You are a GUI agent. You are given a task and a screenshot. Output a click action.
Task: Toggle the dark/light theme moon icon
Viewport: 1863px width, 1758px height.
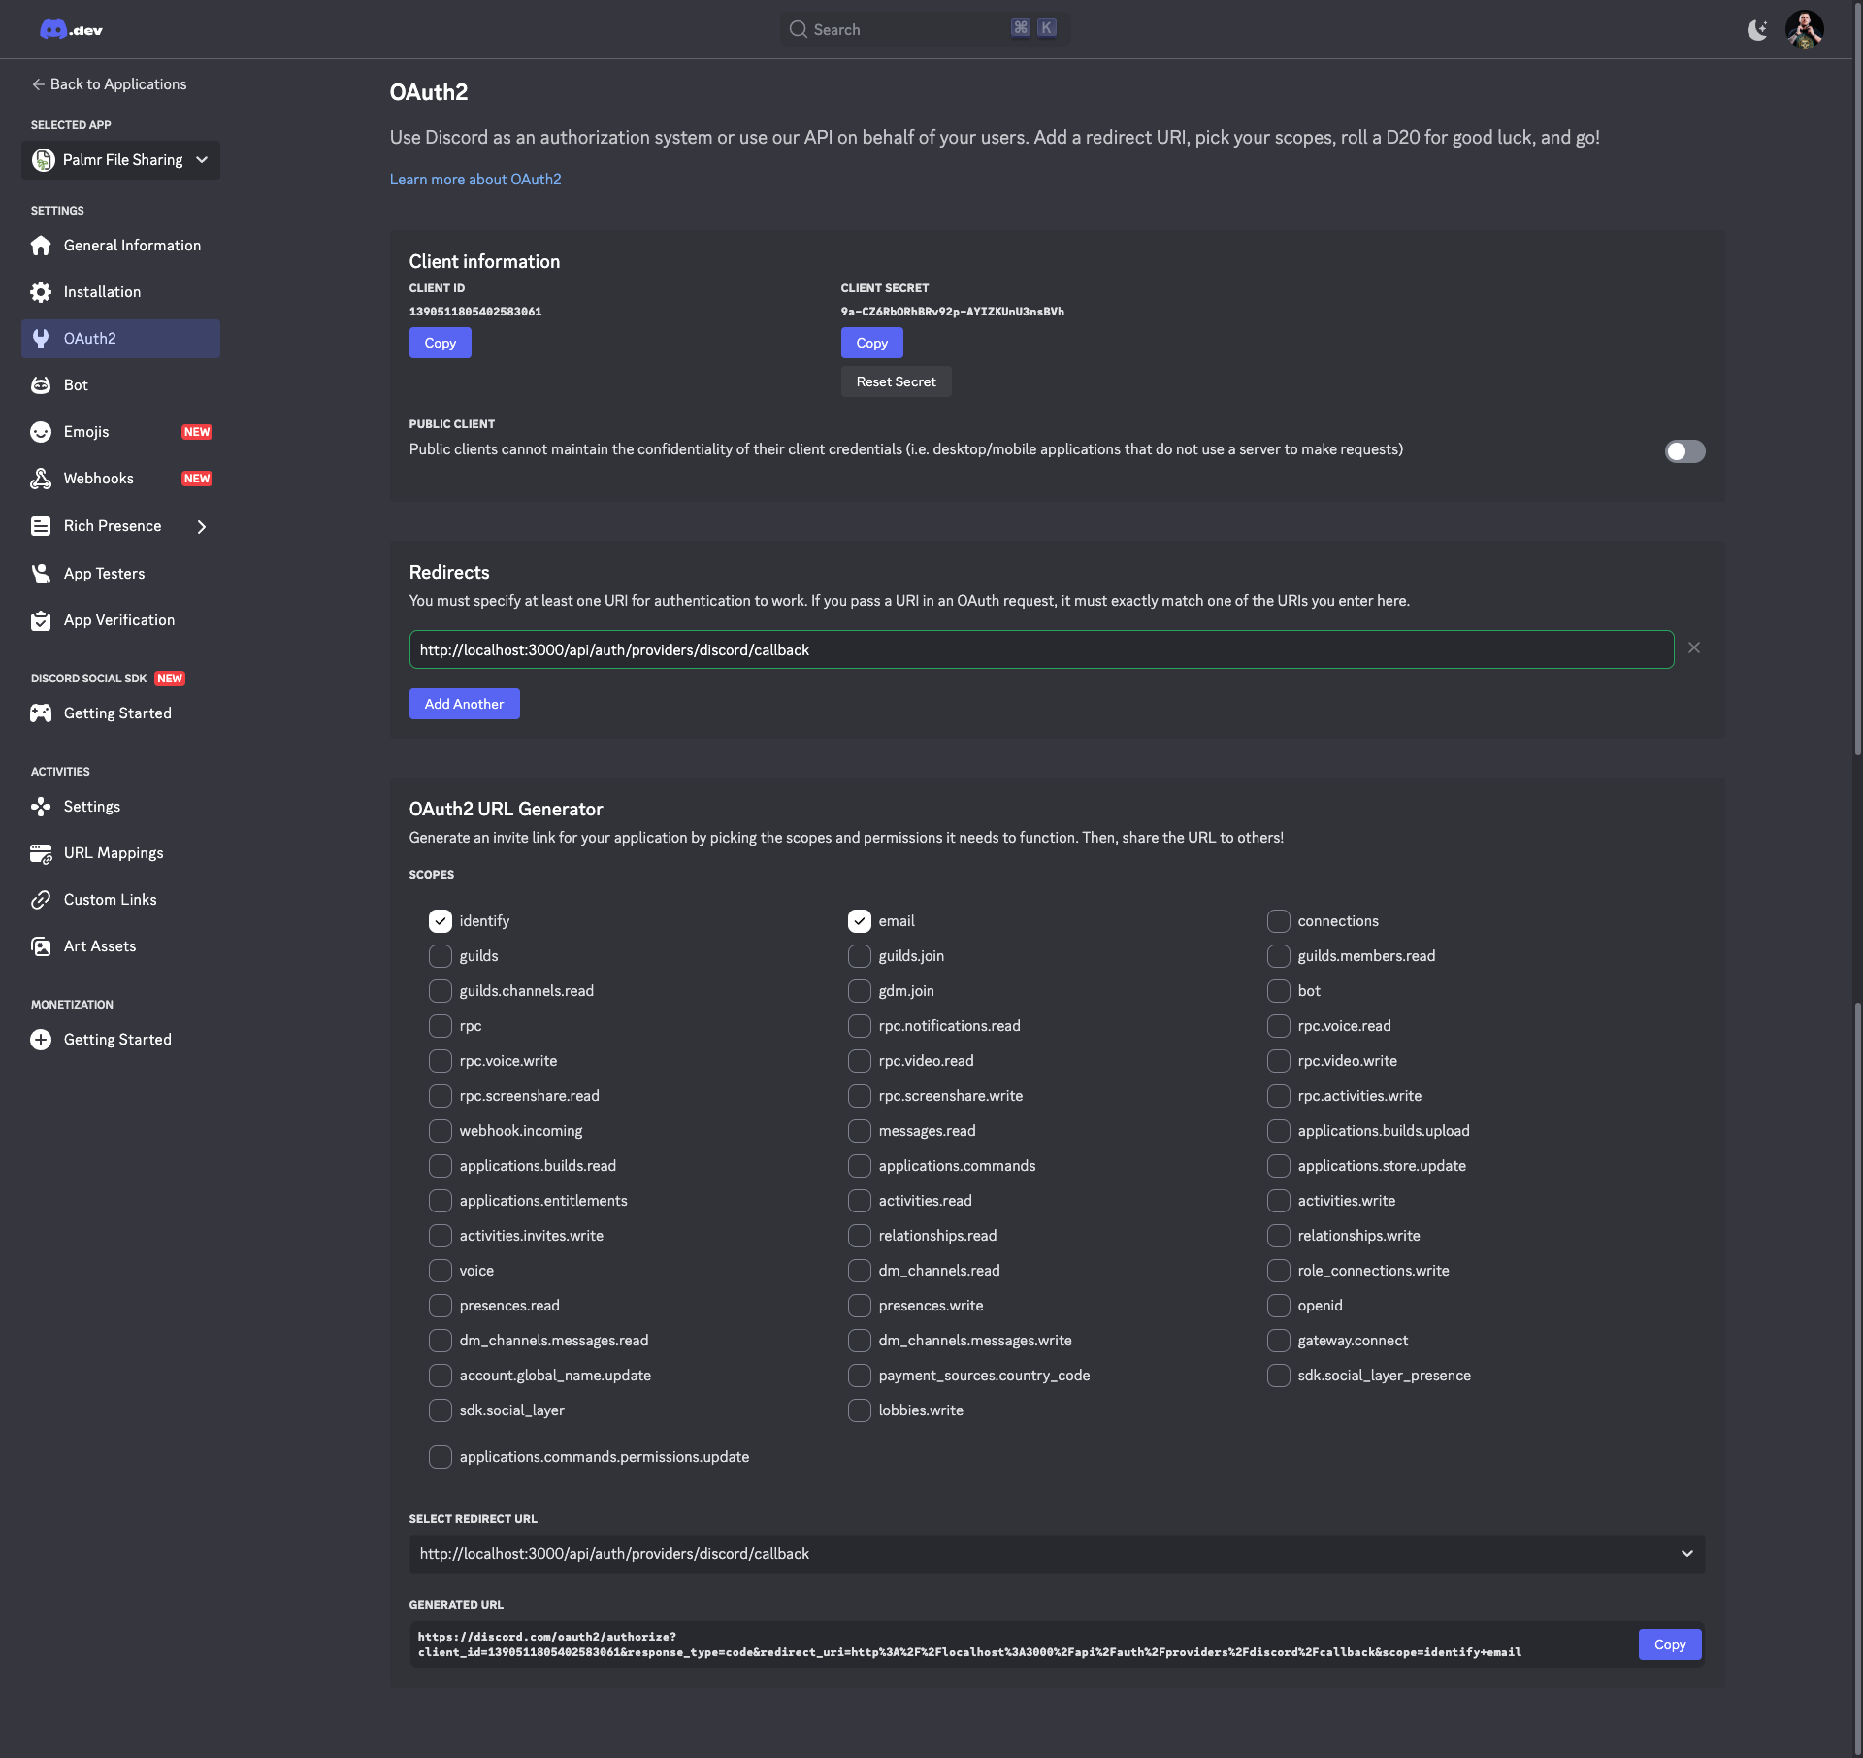tap(1757, 30)
